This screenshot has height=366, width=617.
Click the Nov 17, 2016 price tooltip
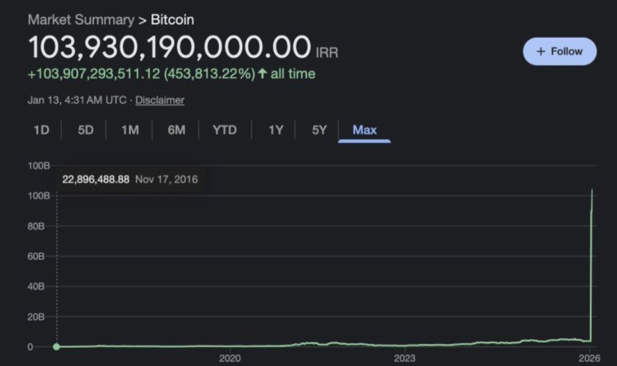(x=130, y=179)
